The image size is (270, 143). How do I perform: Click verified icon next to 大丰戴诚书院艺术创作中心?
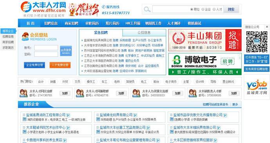point(68,128)
